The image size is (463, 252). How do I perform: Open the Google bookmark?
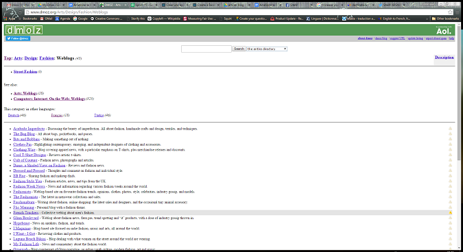pos(80,18)
